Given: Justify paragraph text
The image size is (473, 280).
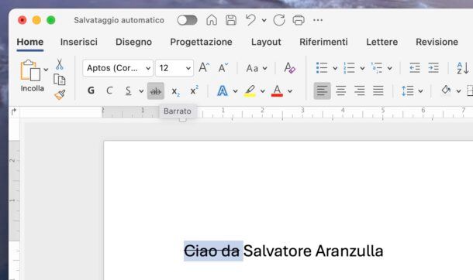Looking at the screenshot, I should (x=378, y=90).
